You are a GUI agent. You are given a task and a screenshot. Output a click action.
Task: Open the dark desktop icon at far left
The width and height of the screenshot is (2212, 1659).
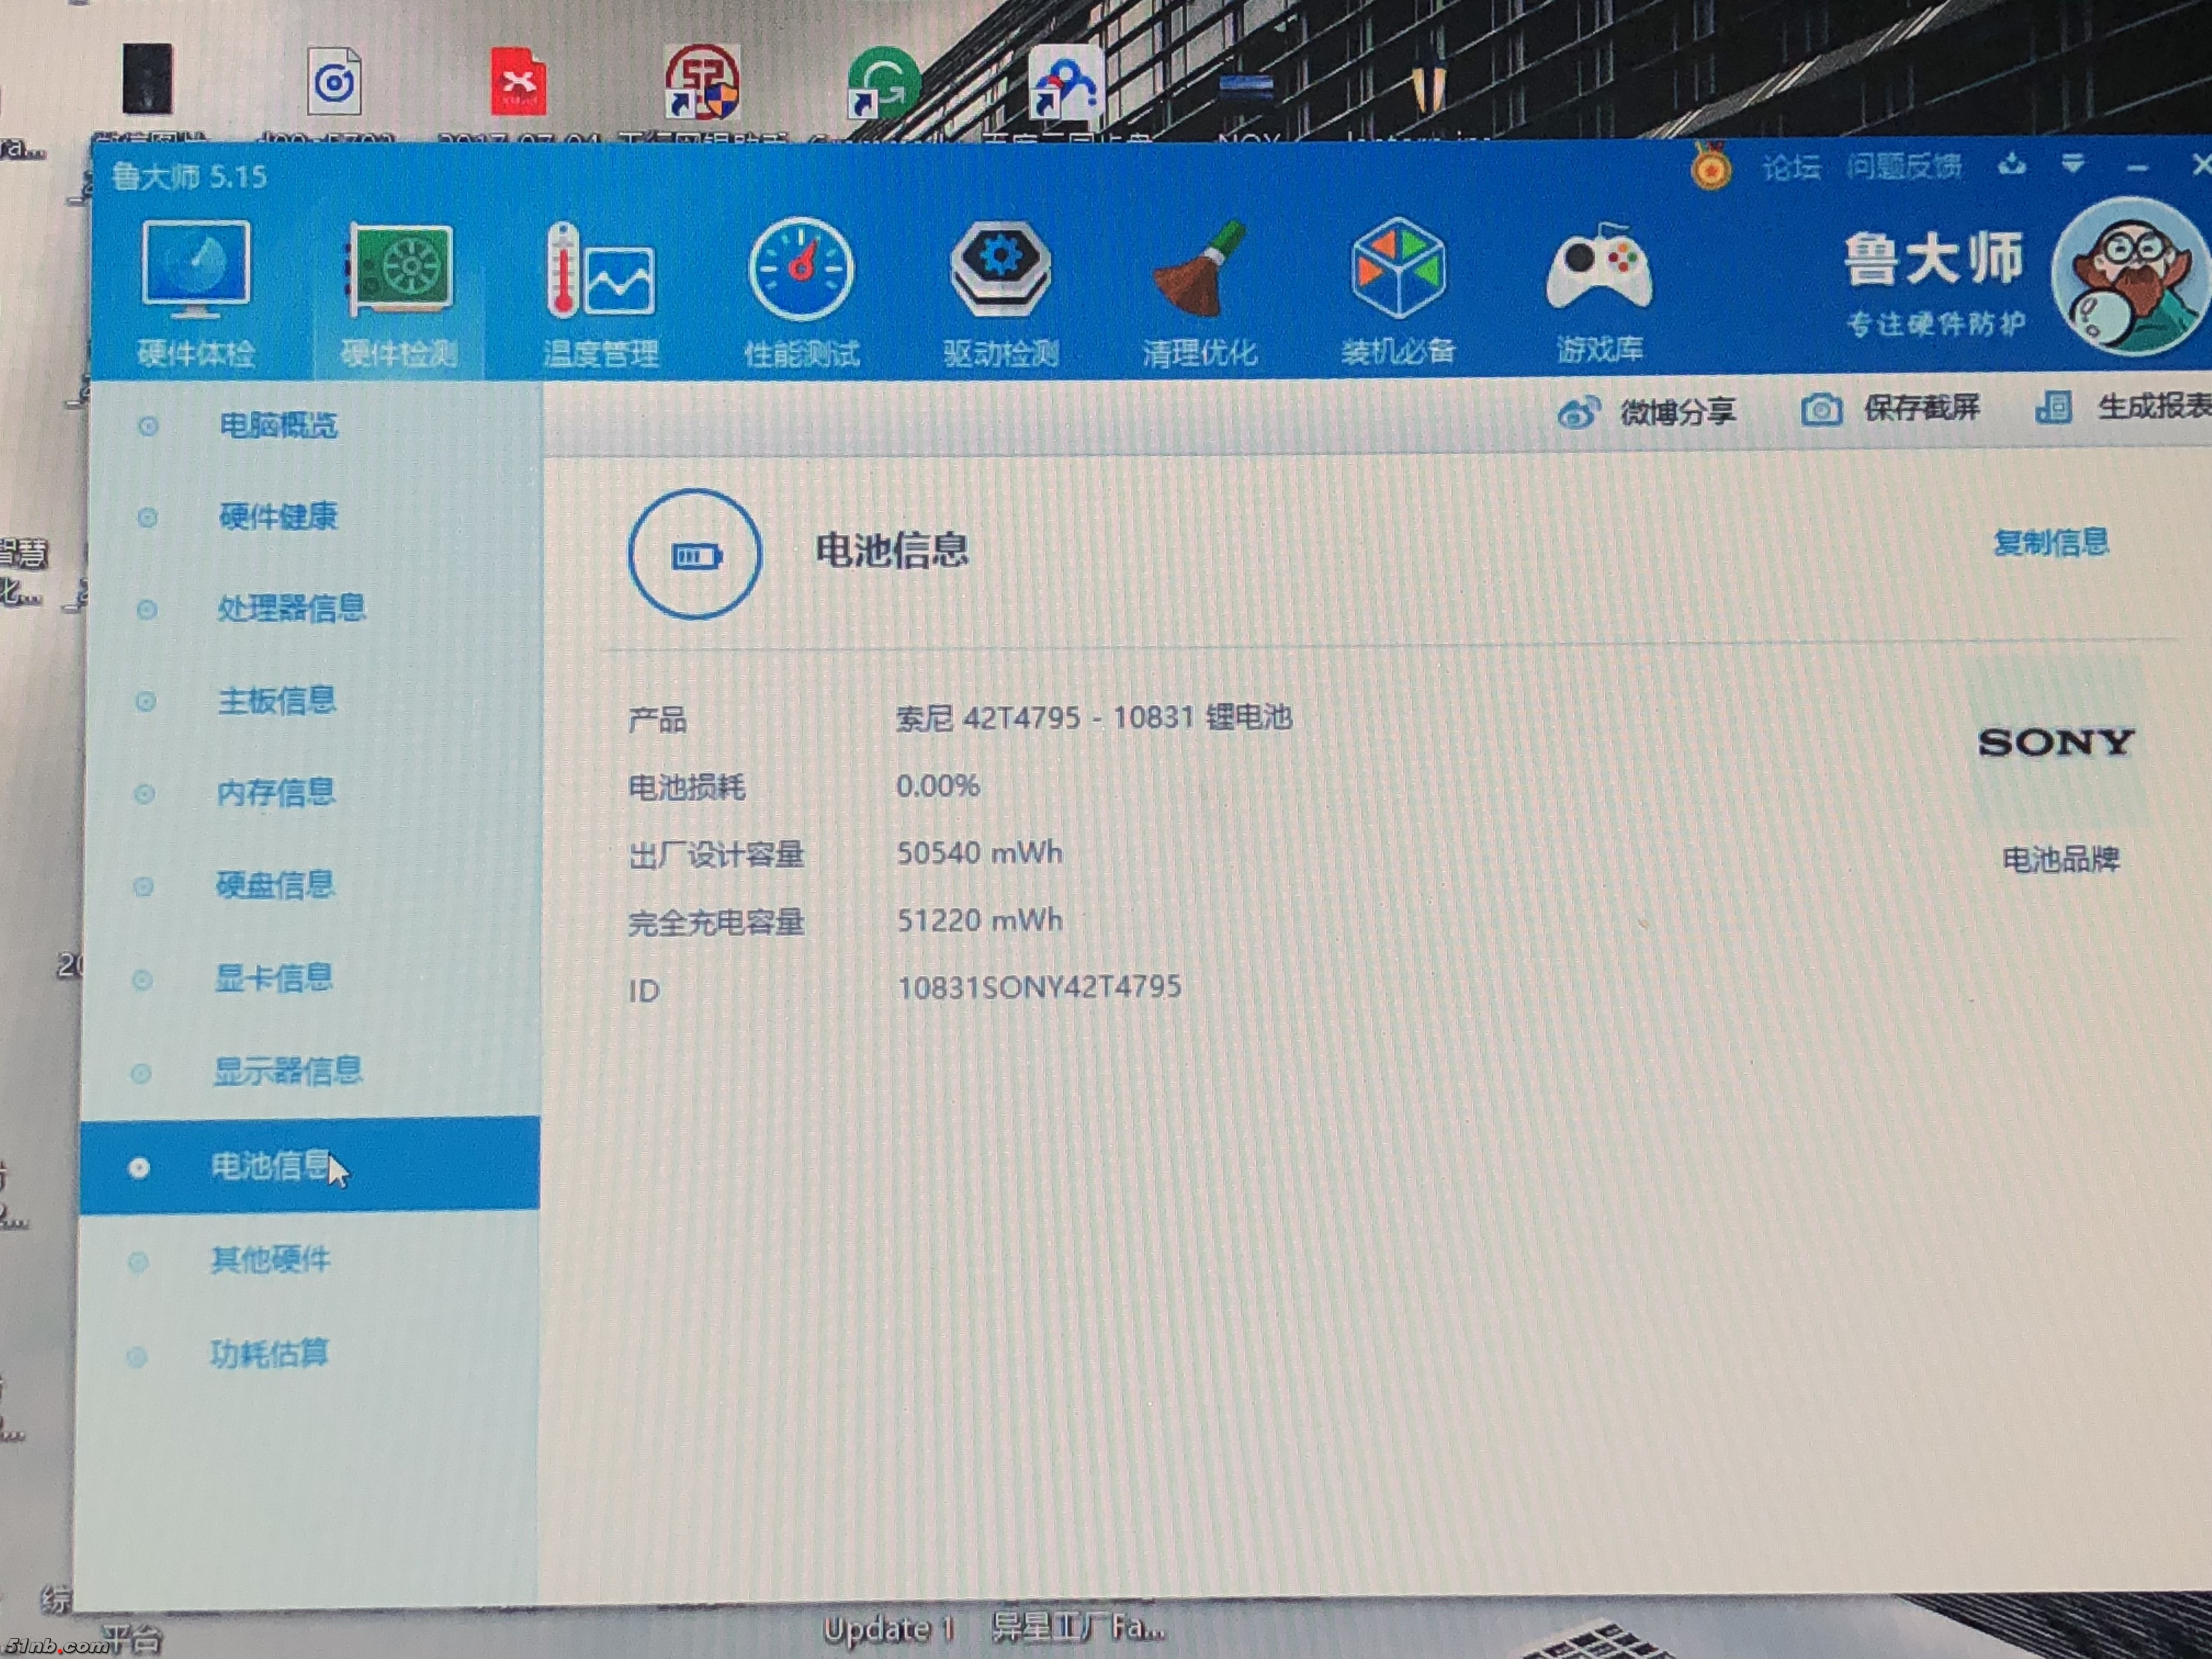[148, 78]
